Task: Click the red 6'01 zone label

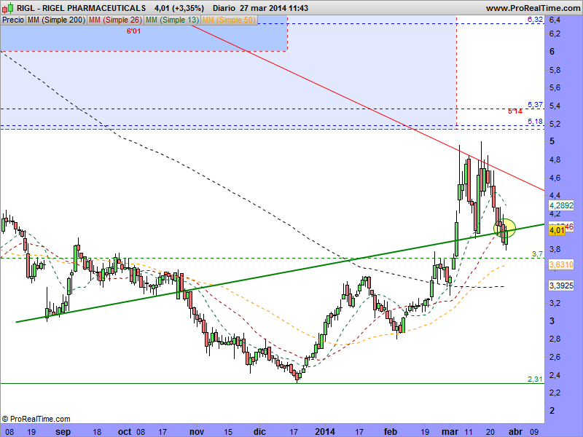Action: [134, 31]
